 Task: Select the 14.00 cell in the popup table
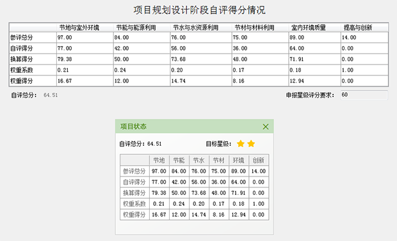click(259, 171)
